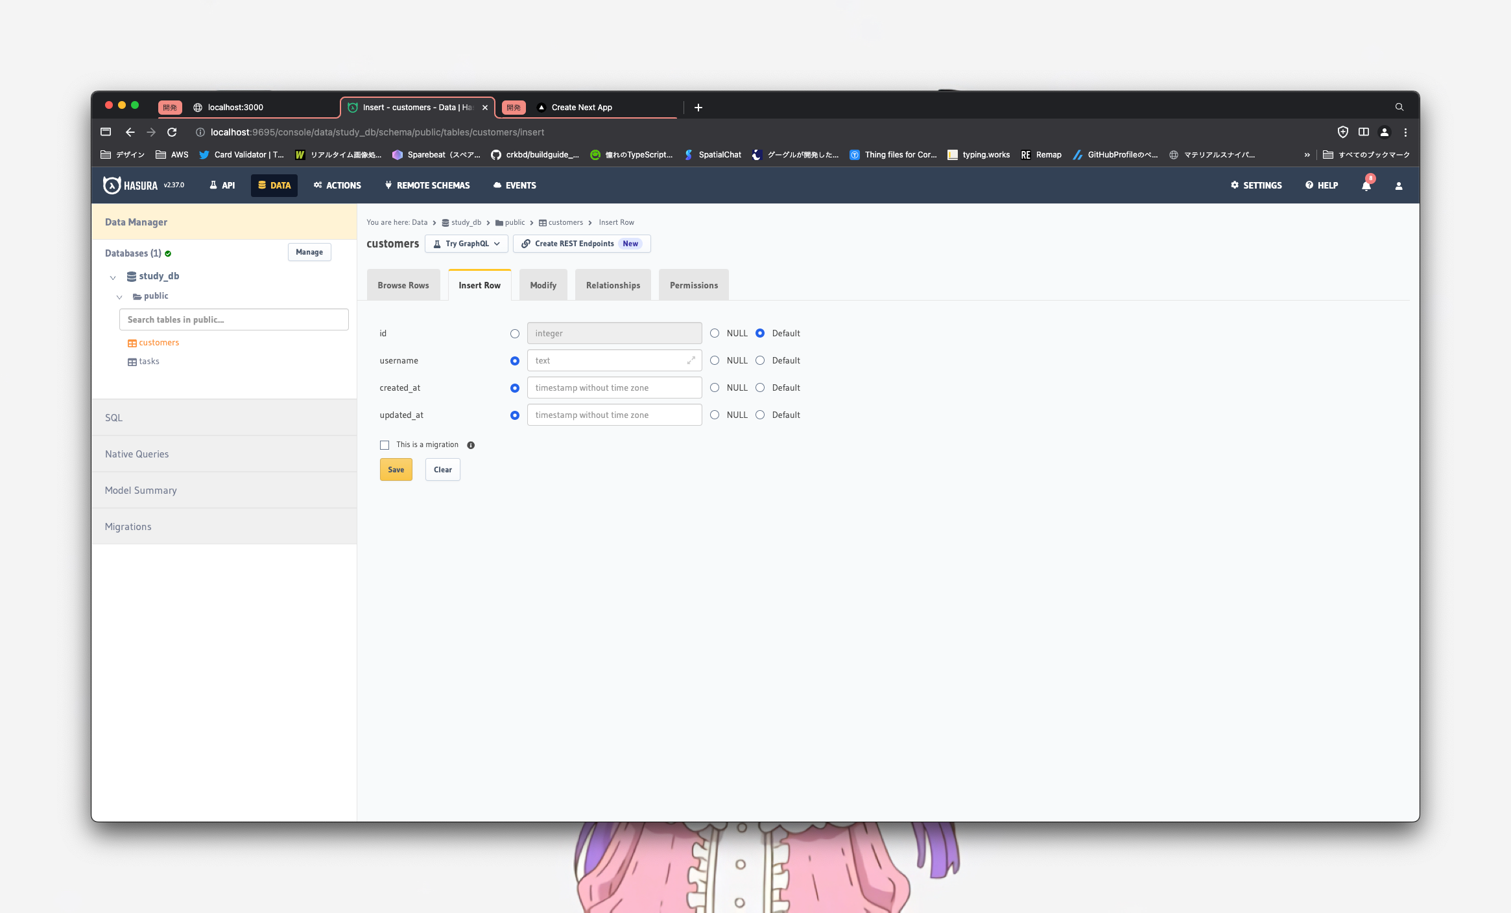Open the tasks table in sidebar
Image resolution: width=1511 pixels, height=913 pixels.
(149, 362)
